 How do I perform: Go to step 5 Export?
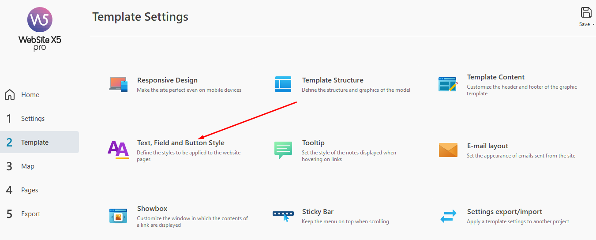[x=30, y=214]
